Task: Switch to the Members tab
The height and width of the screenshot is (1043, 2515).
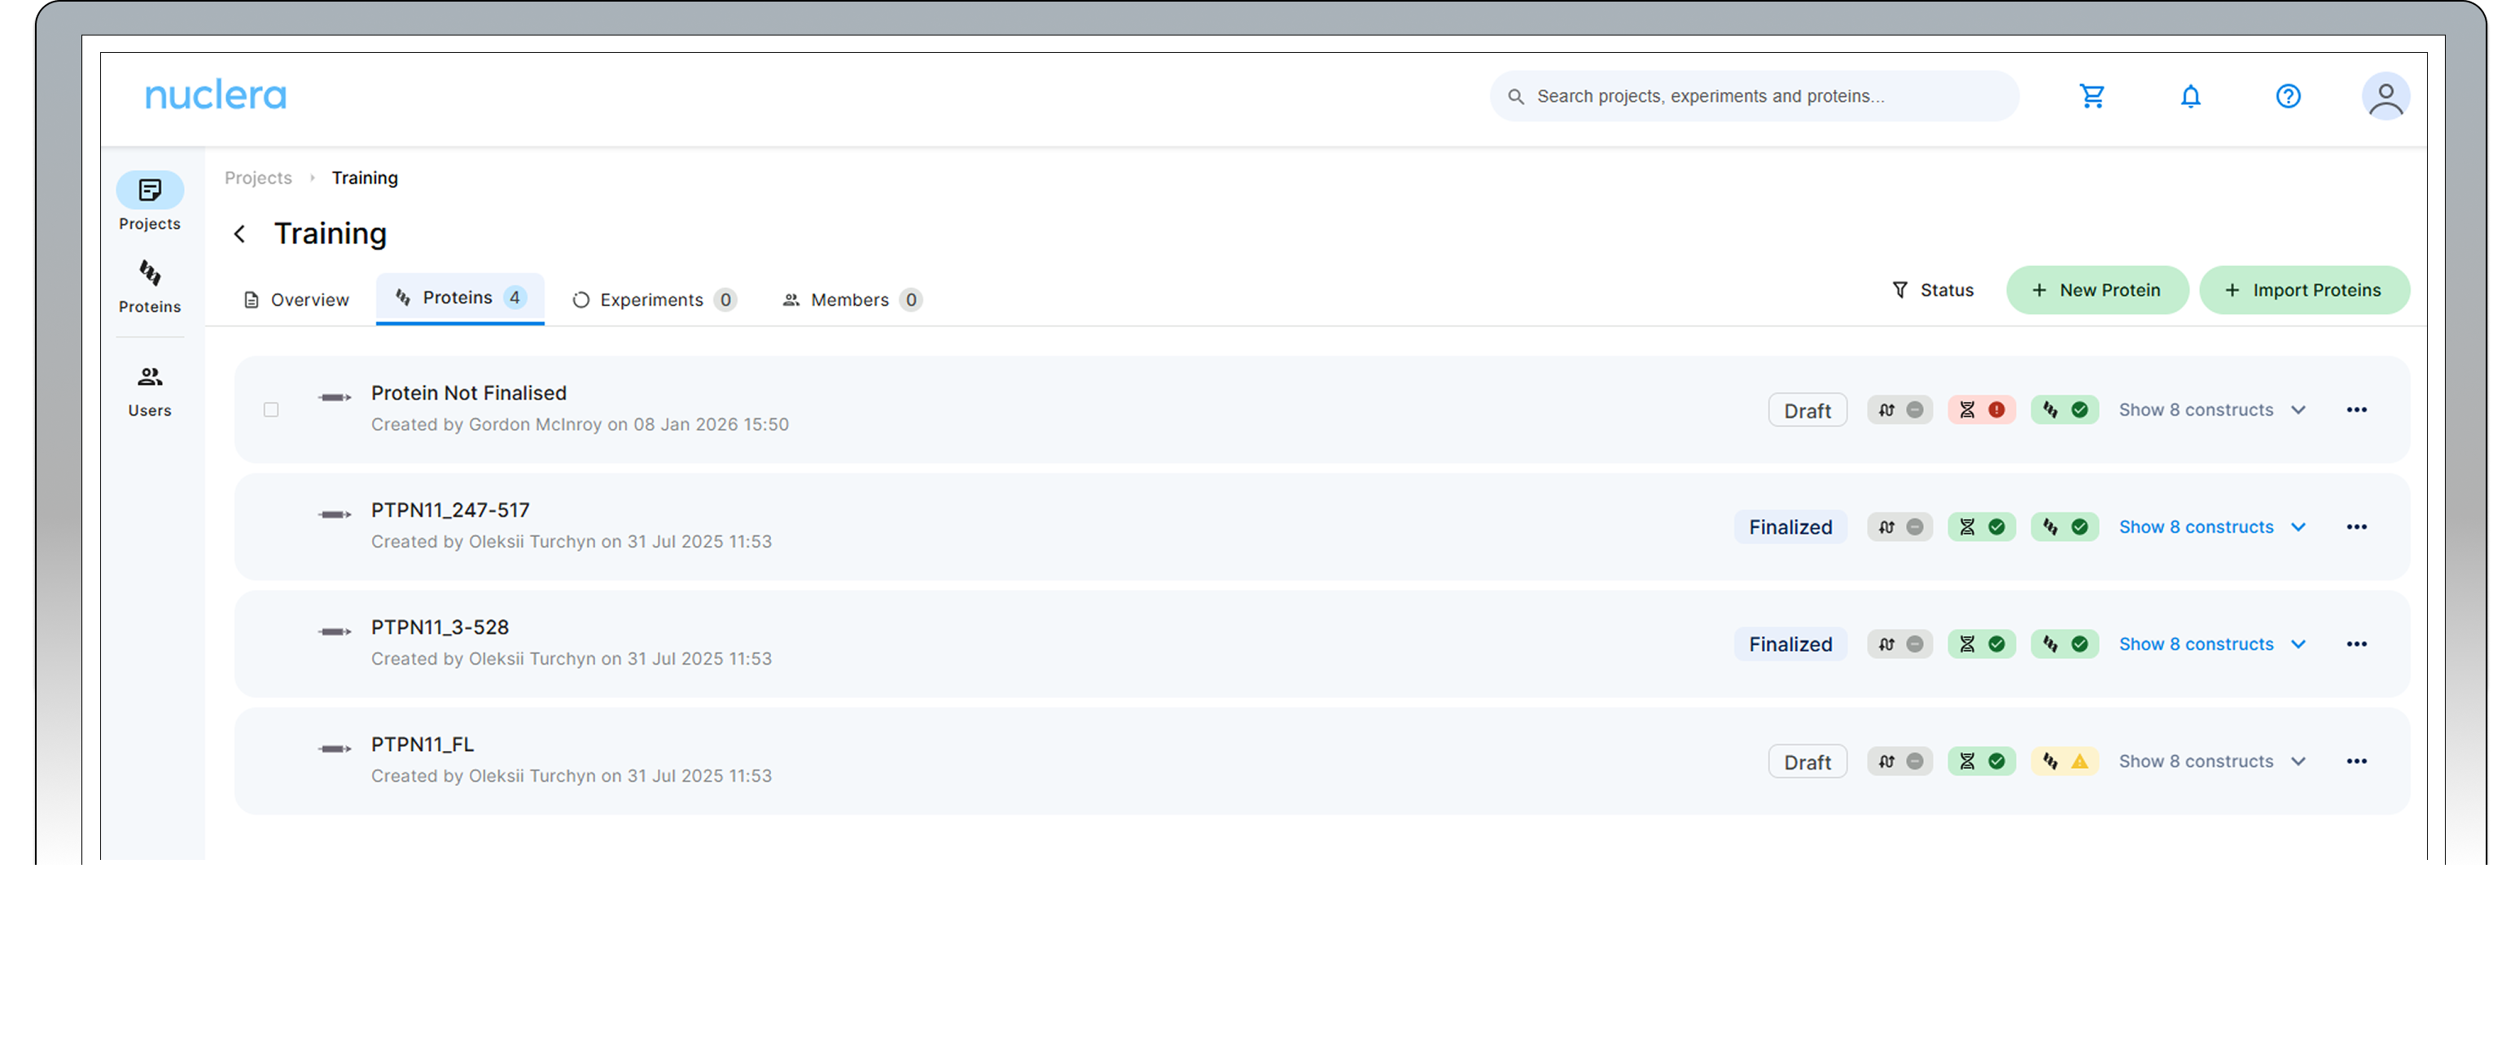Action: [850, 299]
